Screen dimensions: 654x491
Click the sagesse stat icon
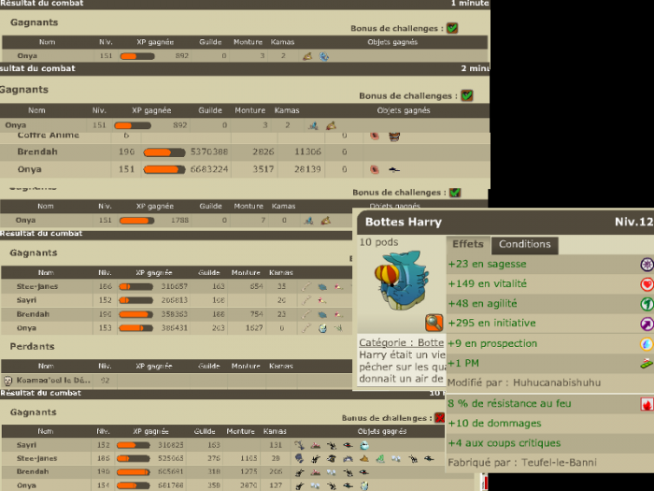[x=646, y=265]
